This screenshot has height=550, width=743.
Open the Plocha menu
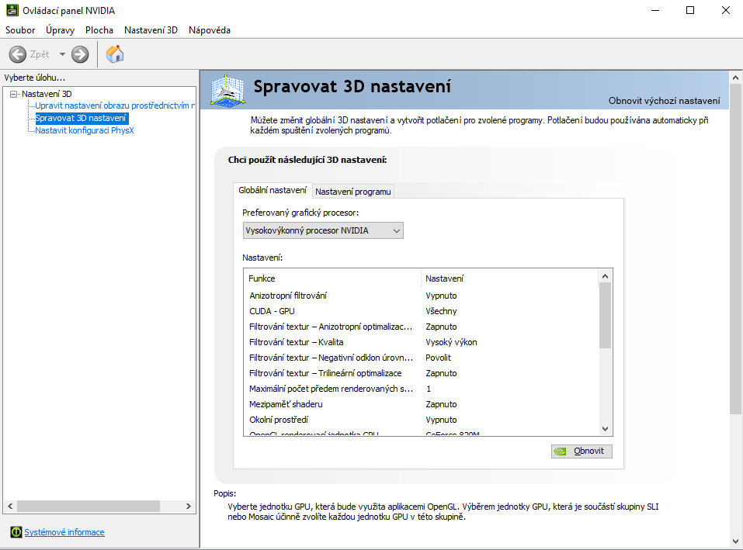click(x=99, y=29)
